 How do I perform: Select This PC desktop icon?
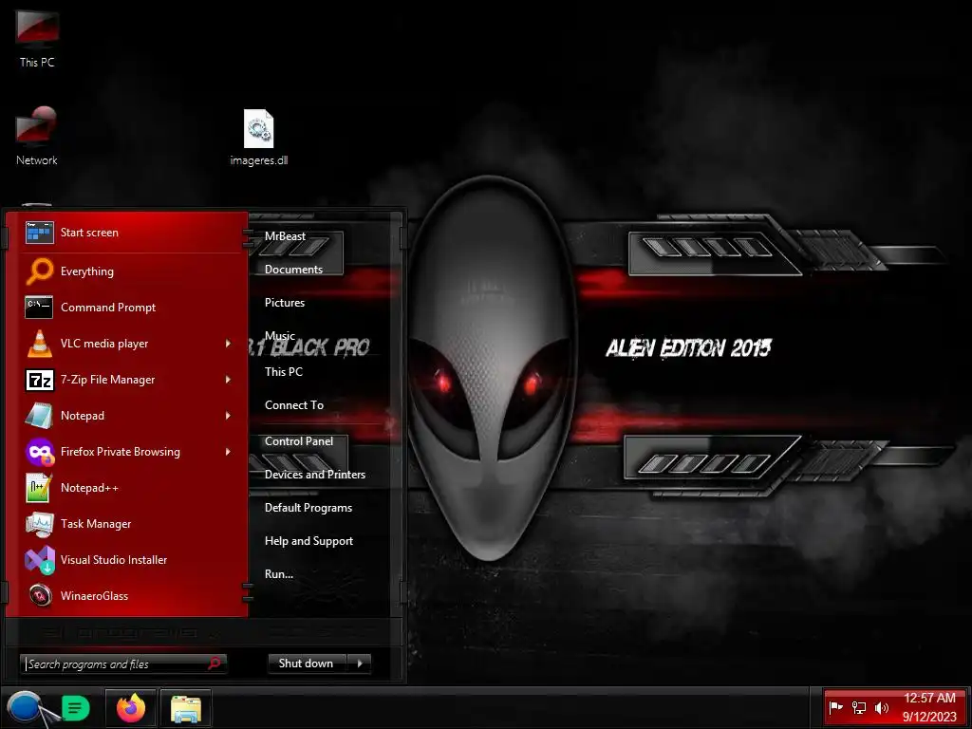click(x=37, y=37)
